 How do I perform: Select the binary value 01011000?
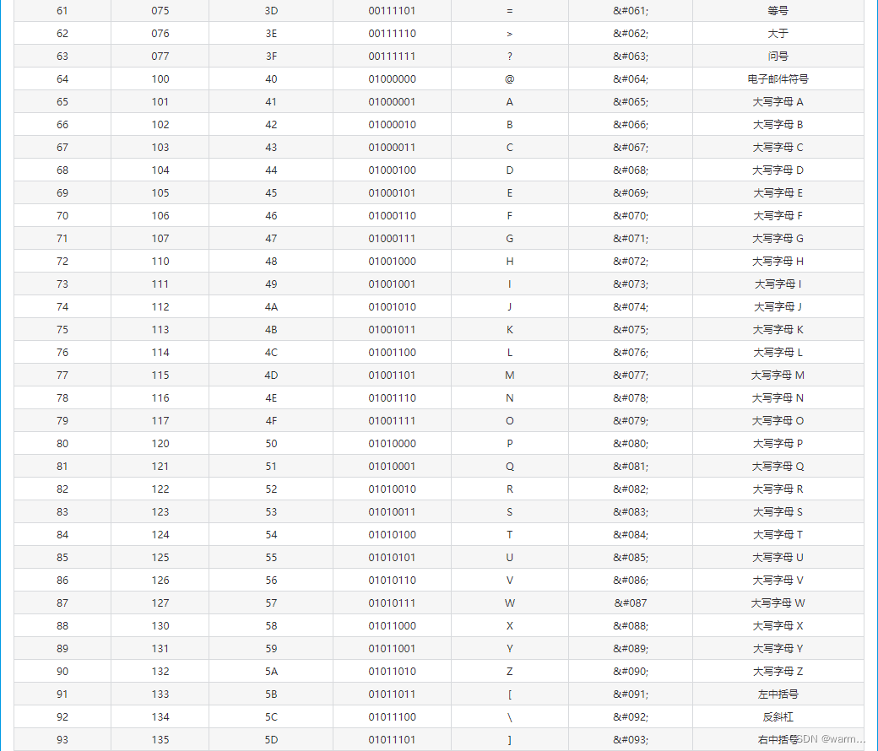(x=392, y=625)
